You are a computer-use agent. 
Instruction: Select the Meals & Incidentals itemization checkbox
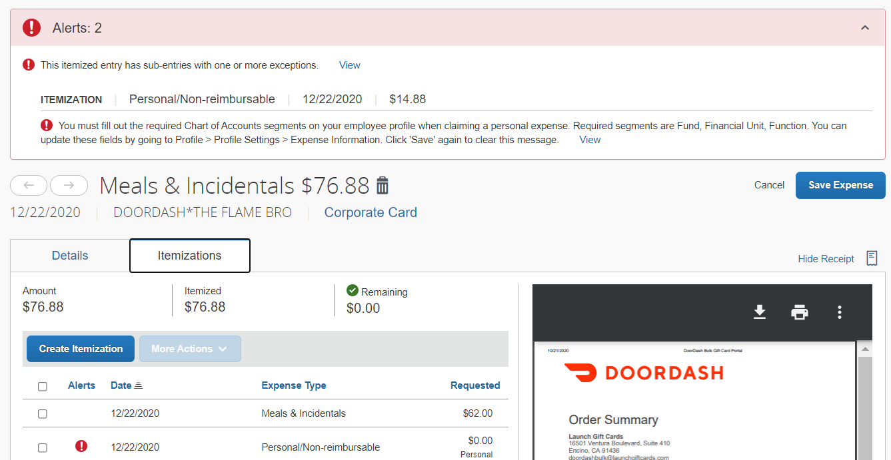click(x=43, y=413)
